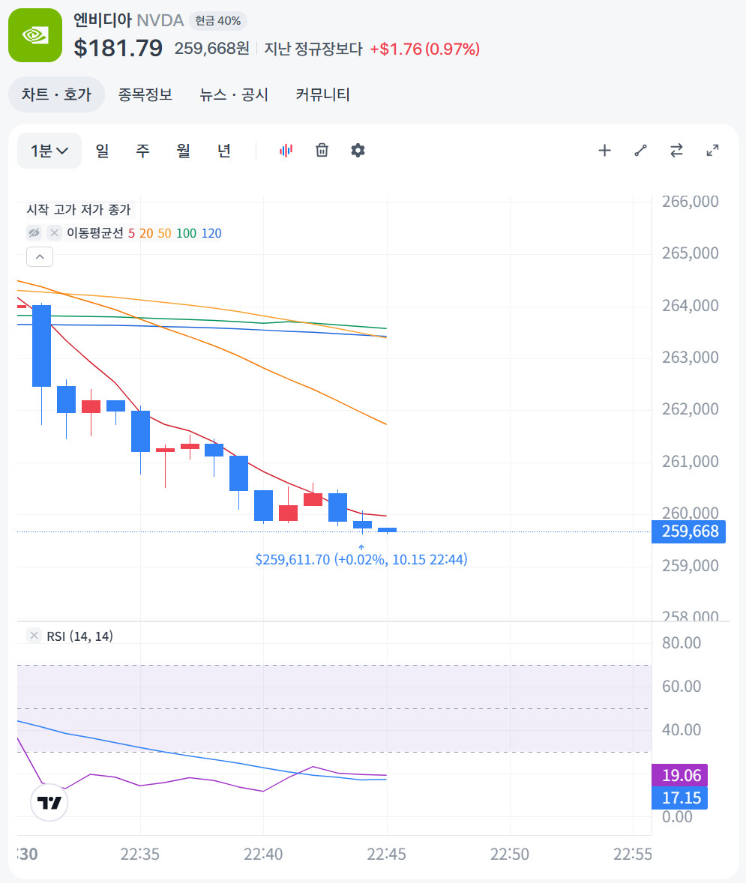Click the TradingView logo badge
Viewport: 746px width, 883px height.
click(49, 803)
